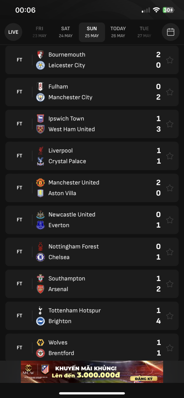Viewport: 184px width, 398px height.
Task: Tap the Arsenal club crest
Action: pos(40,289)
